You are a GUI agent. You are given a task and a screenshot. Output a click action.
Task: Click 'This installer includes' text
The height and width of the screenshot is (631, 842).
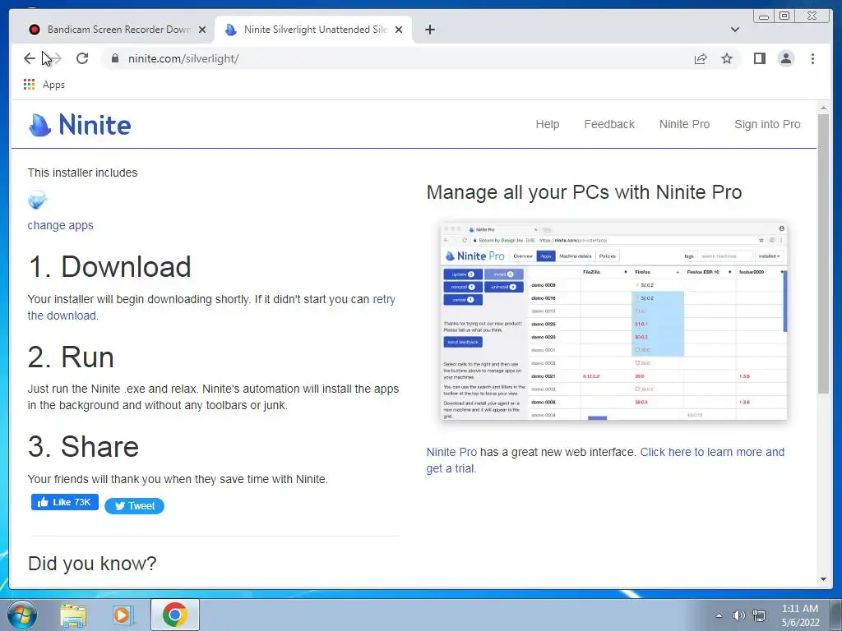[82, 173]
